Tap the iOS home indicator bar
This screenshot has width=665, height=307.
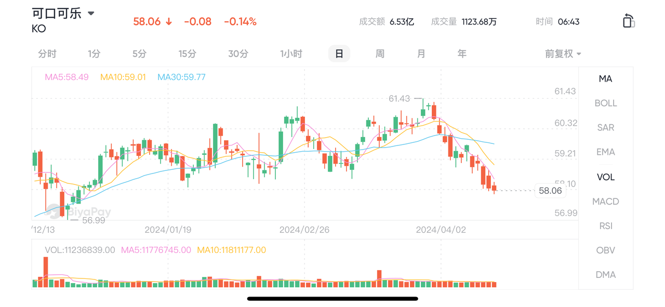332,299
